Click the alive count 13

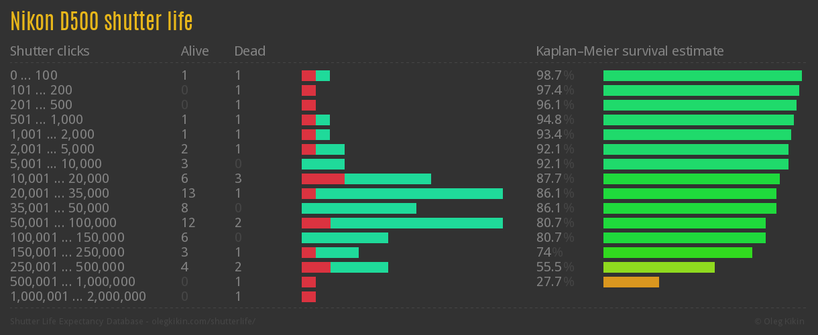pyautogui.click(x=188, y=194)
